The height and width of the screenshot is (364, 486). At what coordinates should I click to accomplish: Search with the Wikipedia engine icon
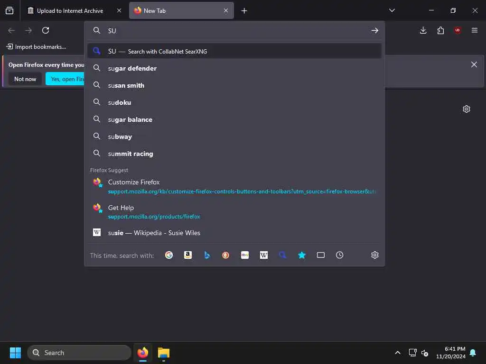pyautogui.click(x=264, y=255)
